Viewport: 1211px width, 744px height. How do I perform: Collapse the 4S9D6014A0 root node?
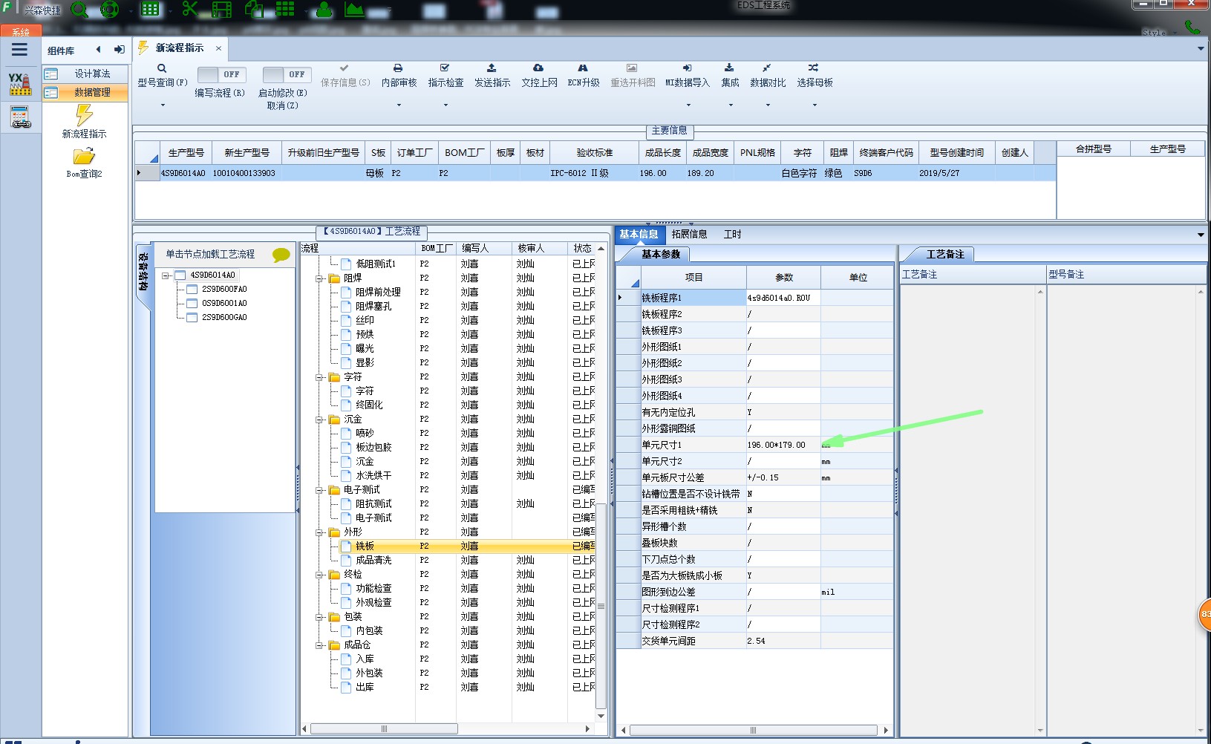166,275
